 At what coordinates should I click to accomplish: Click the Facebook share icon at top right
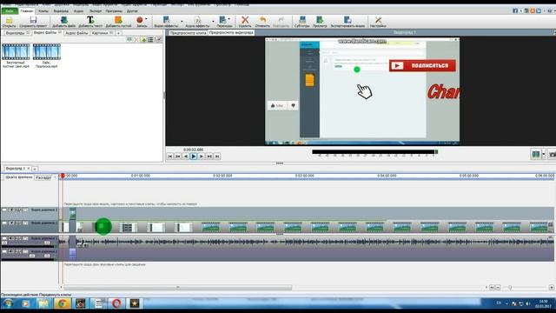click(515, 11)
